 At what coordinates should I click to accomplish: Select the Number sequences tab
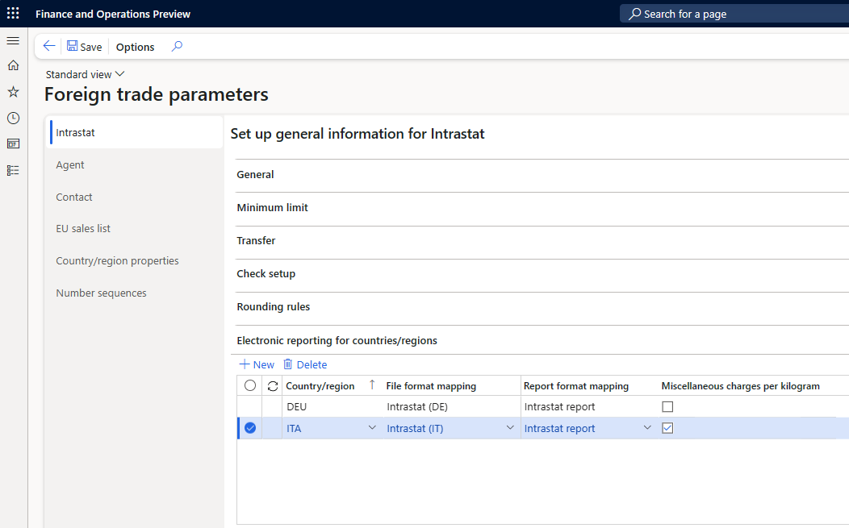(136, 293)
